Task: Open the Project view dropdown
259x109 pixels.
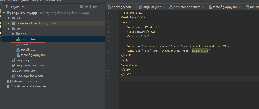Action: pyautogui.click(x=23, y=7)
